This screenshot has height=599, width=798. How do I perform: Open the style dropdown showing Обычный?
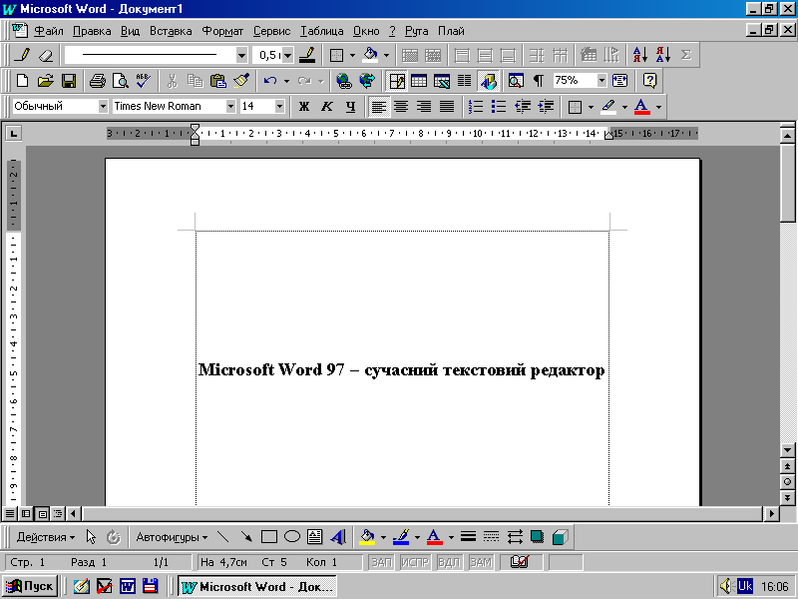(103, 107)
